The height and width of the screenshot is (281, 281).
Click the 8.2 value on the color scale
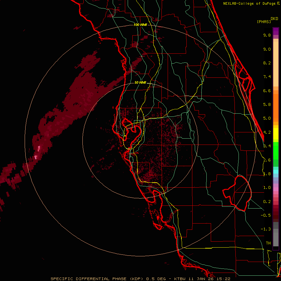267,63
